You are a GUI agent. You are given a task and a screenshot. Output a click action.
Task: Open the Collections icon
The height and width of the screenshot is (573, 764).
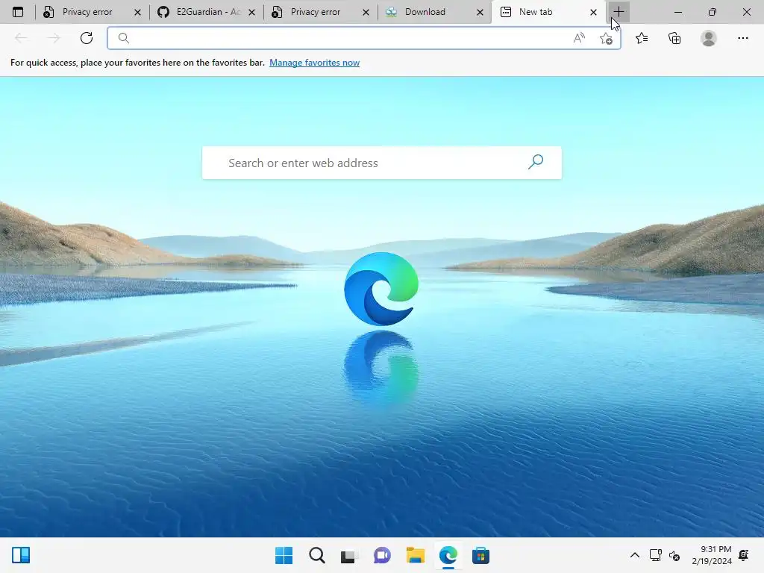pyautogui.click(x=674, y=38)
